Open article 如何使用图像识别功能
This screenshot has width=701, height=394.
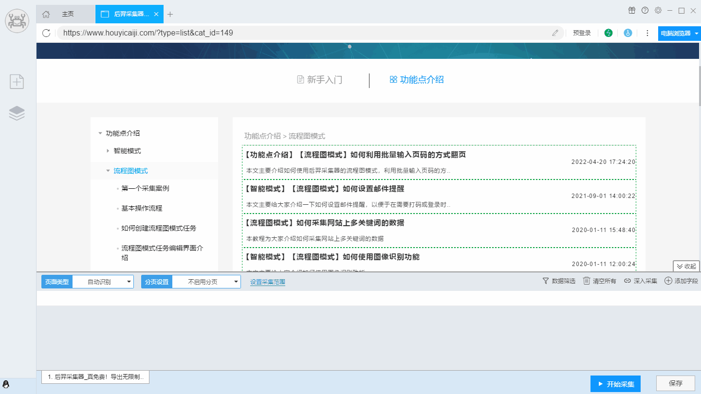click(x=332, y=257)
